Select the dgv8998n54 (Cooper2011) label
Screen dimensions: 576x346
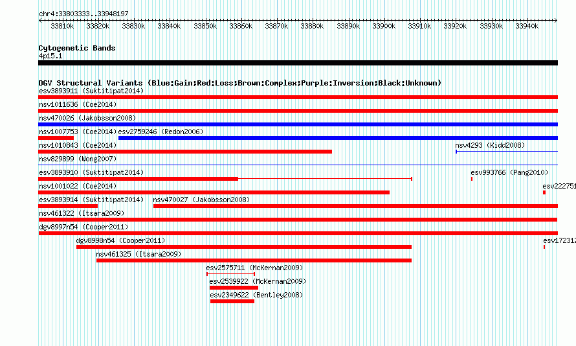coord(120,240)
